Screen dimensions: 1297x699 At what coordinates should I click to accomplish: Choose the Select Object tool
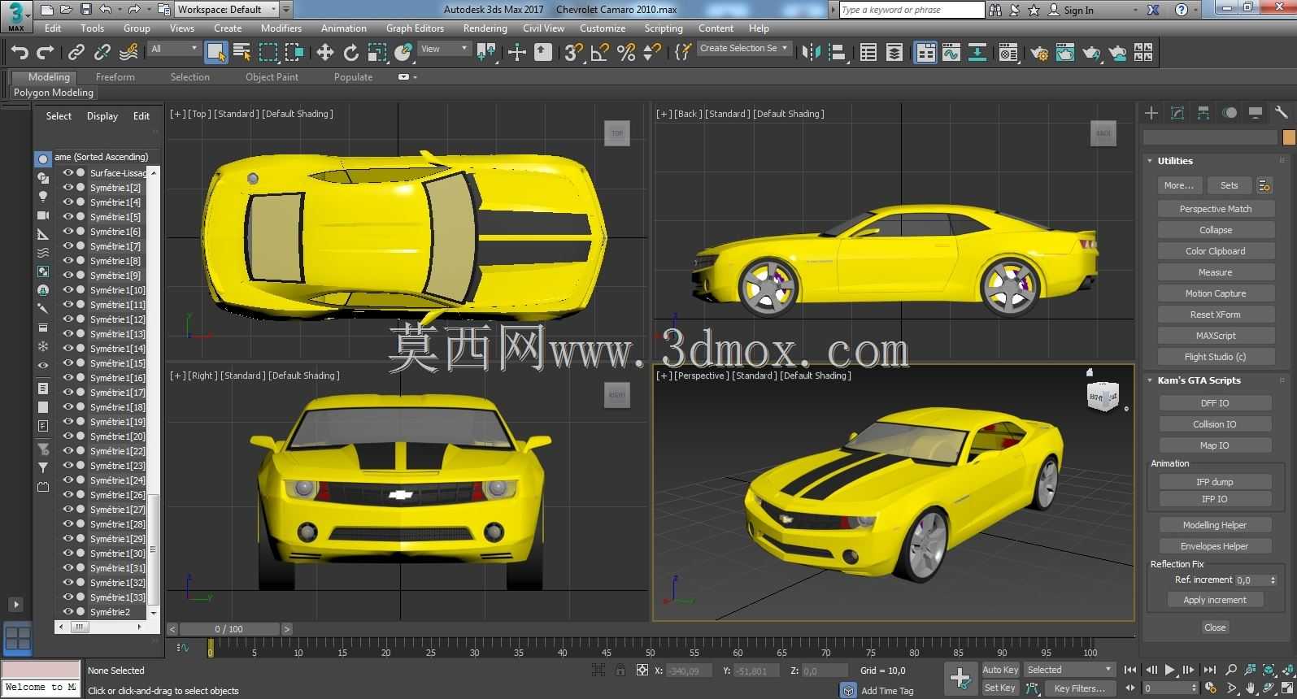(x=216, y=53)
